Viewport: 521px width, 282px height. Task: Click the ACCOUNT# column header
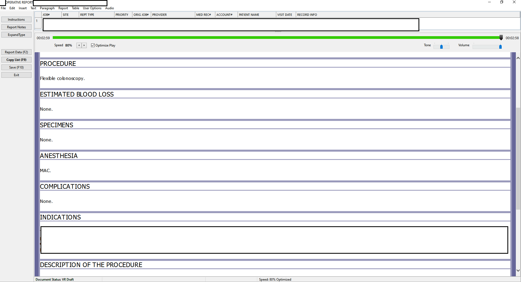pos(227,15)
